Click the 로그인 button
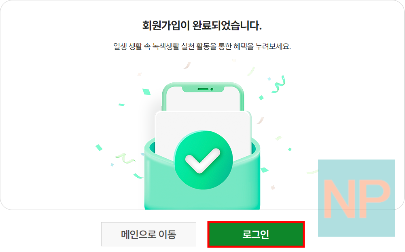Viewport: 405px width, 252px height. pos(255,235)
